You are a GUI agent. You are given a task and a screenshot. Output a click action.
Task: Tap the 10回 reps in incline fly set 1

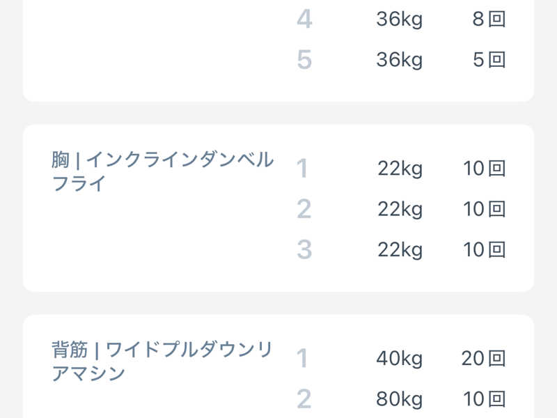click(x=484, y=169)
